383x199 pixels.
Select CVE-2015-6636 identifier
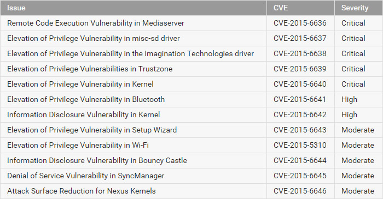pos(300,23)
